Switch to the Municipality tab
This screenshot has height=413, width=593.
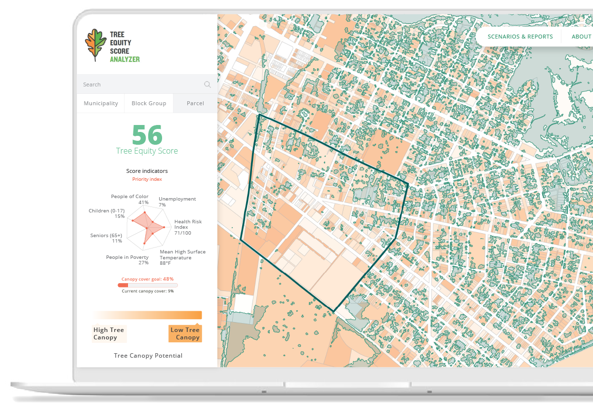[x=100, y=103]
